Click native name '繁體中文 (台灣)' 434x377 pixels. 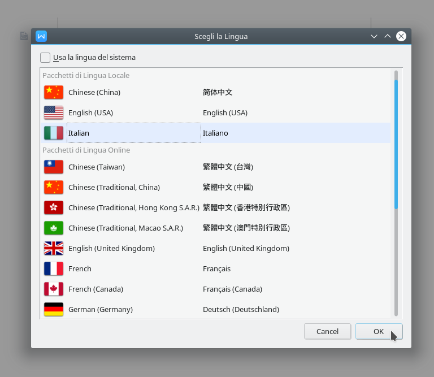[x=228, y=167]
